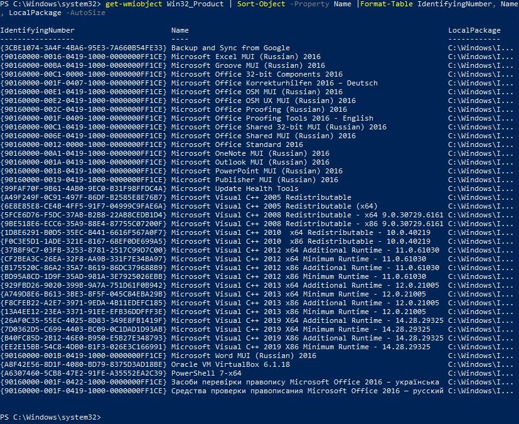Viewport: 519px width, 424px height.
Task: Click 'Win32_Product' in the command line
Action: (195, 4)
